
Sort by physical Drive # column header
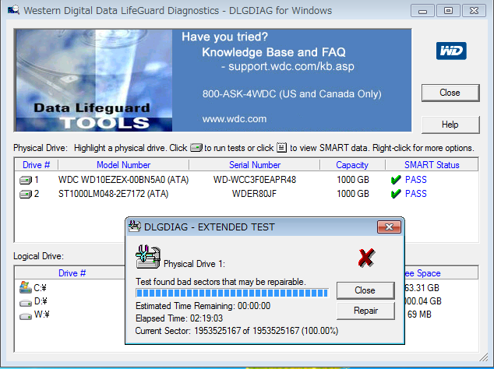[36, 165]
